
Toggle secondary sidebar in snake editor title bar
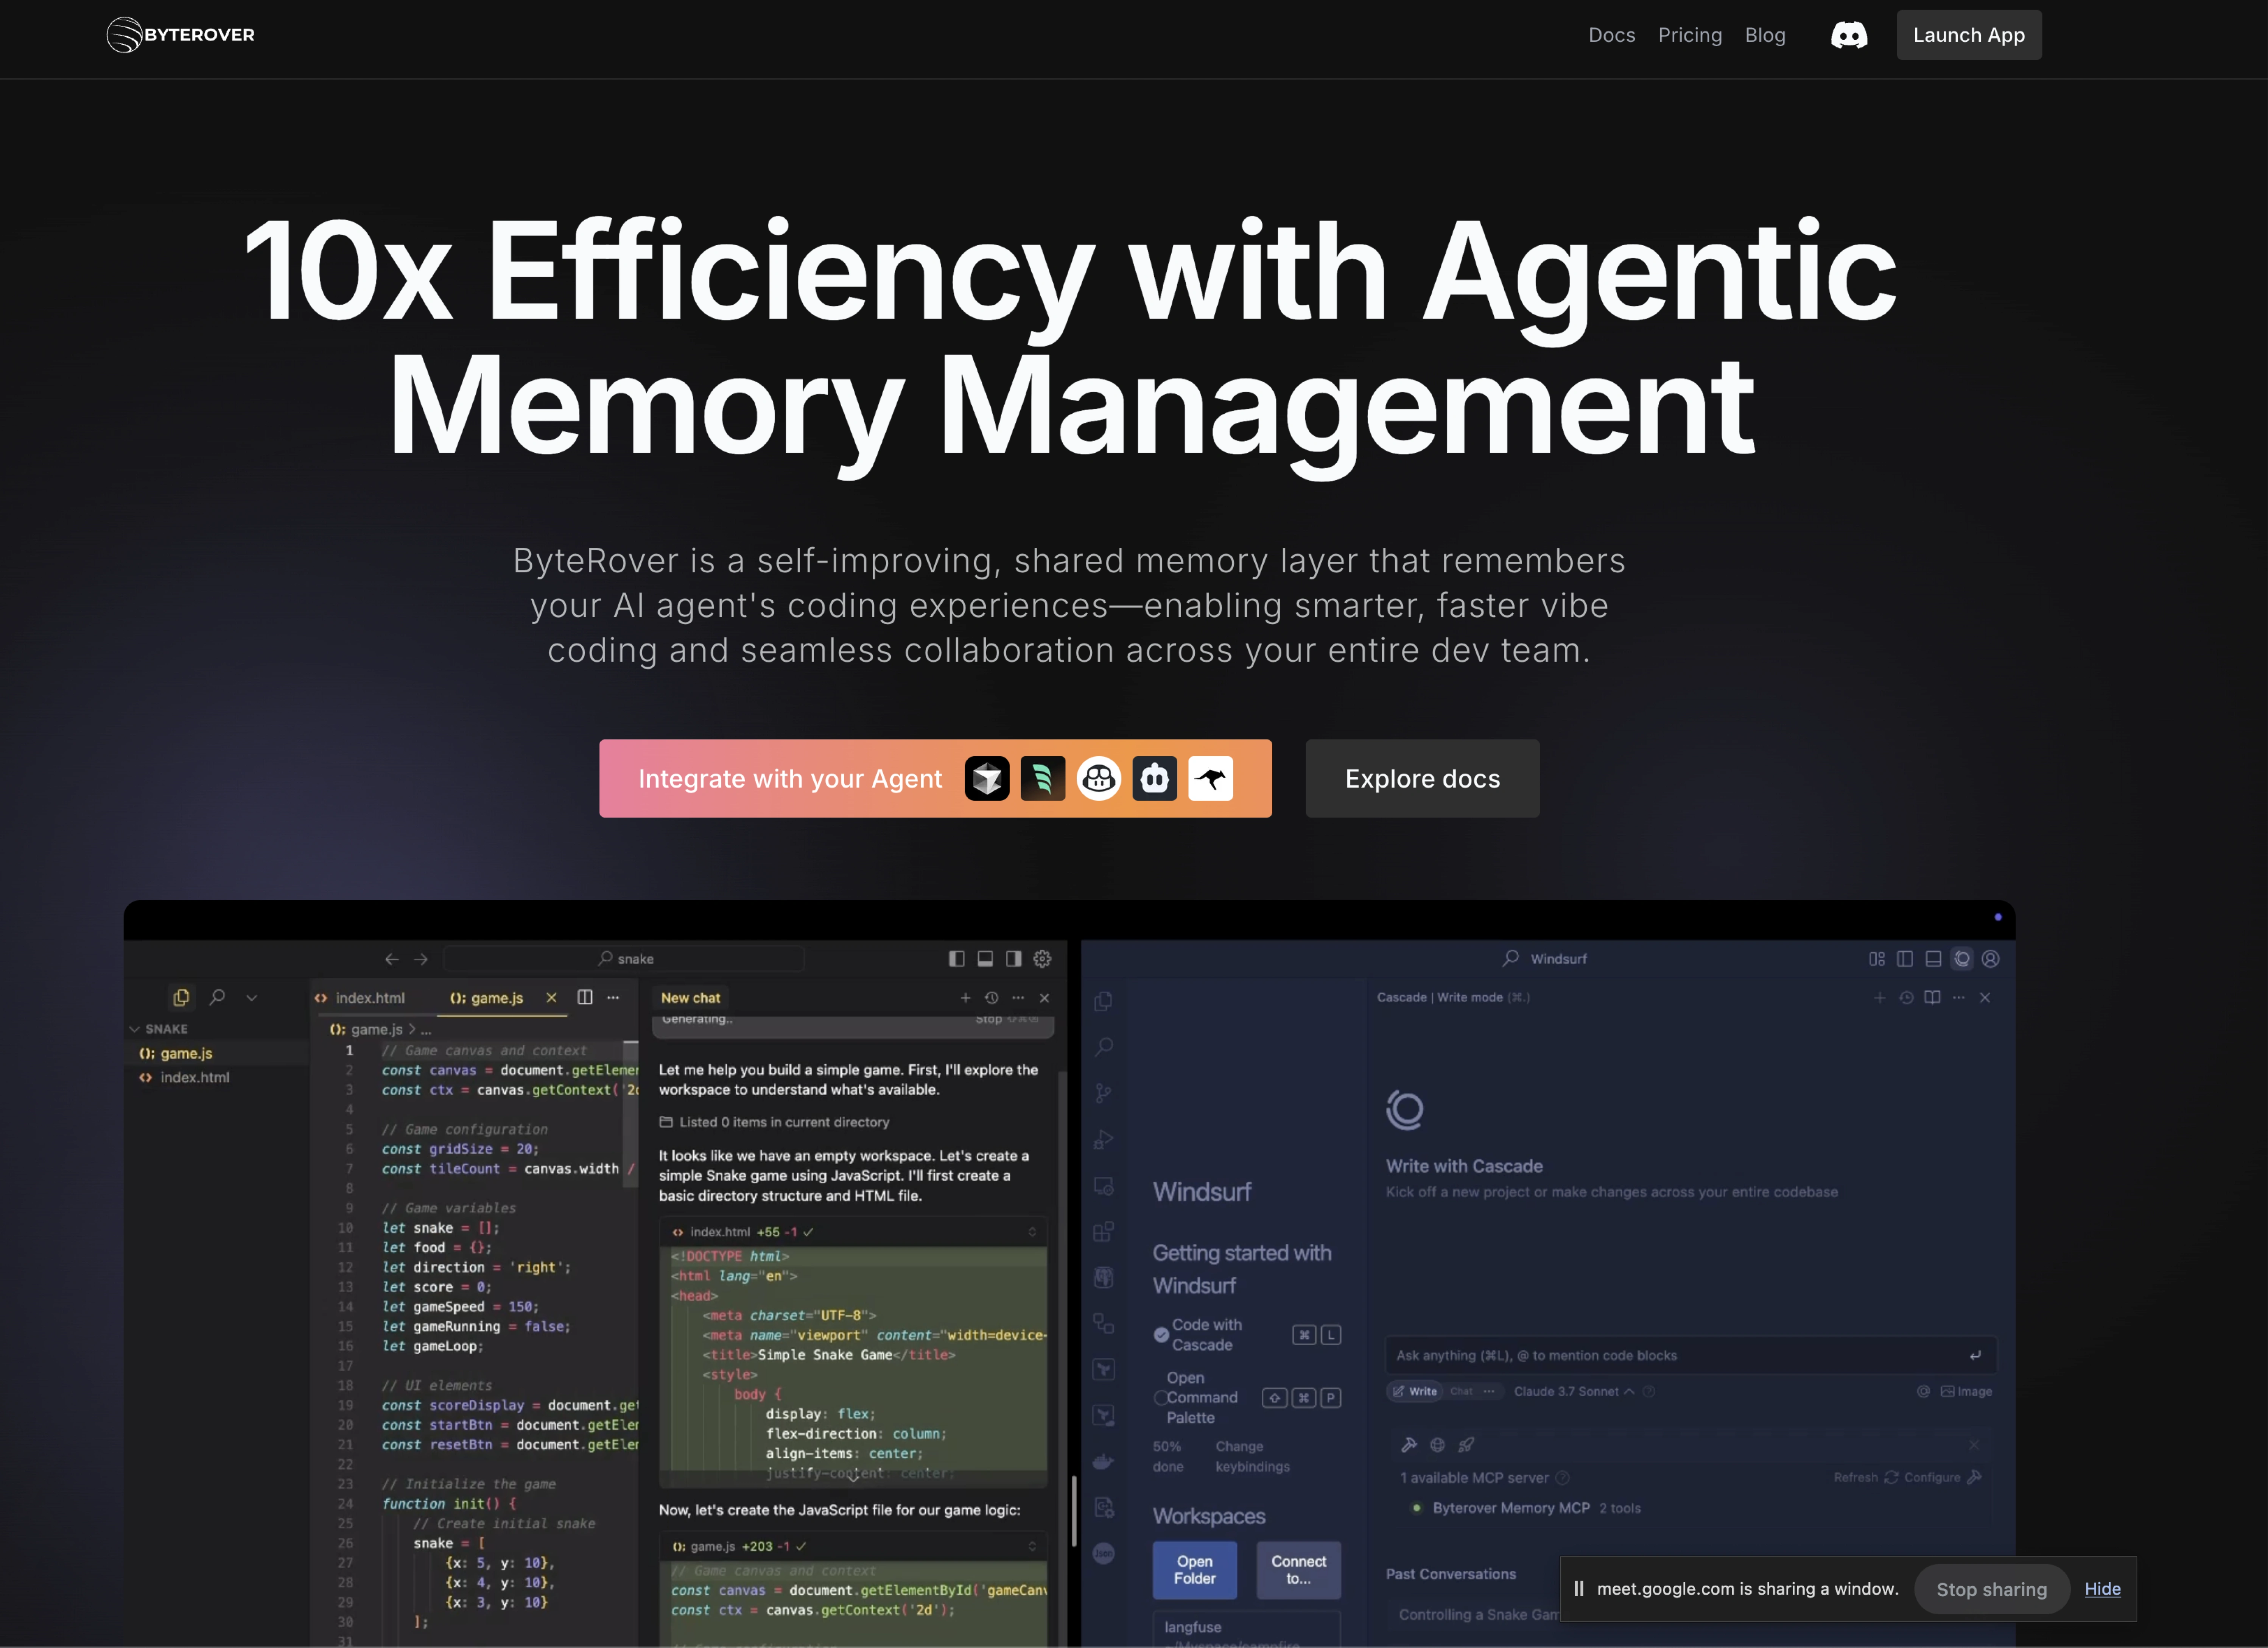pyautogui.click(x=1014, y=959)
